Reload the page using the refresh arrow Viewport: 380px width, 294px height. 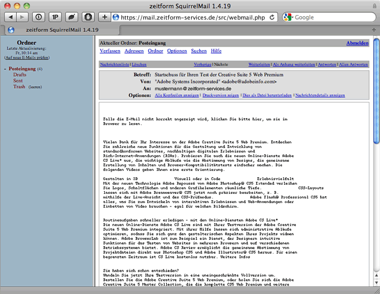coord(272,17)
